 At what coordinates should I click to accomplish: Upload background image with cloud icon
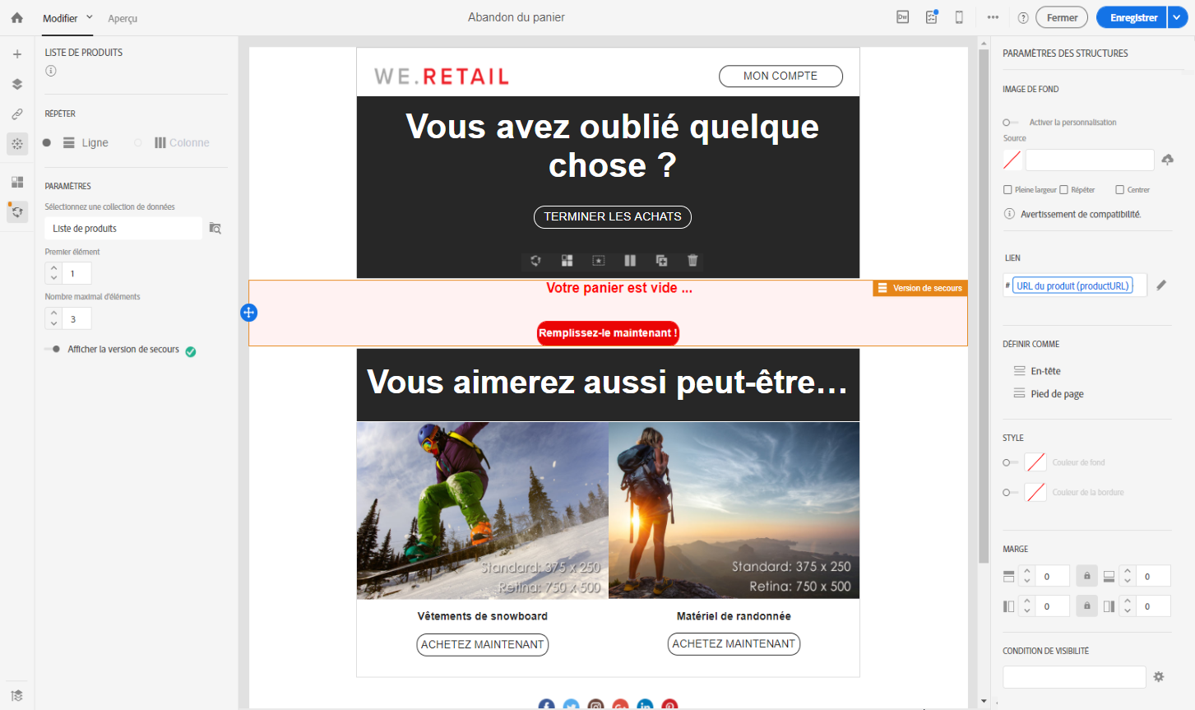pyautogui.click(x=1168, y=160)
